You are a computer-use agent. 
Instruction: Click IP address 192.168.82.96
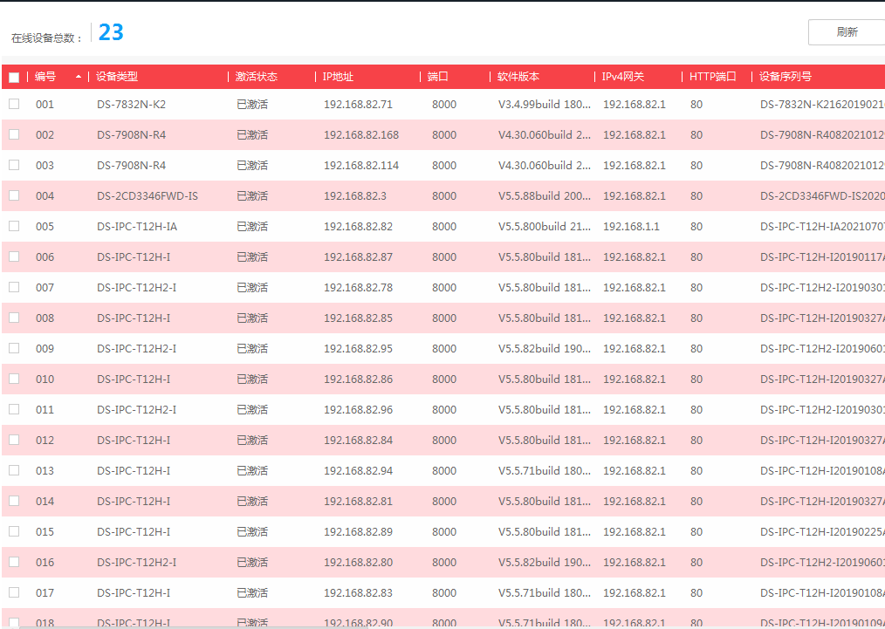pos(359,409)
